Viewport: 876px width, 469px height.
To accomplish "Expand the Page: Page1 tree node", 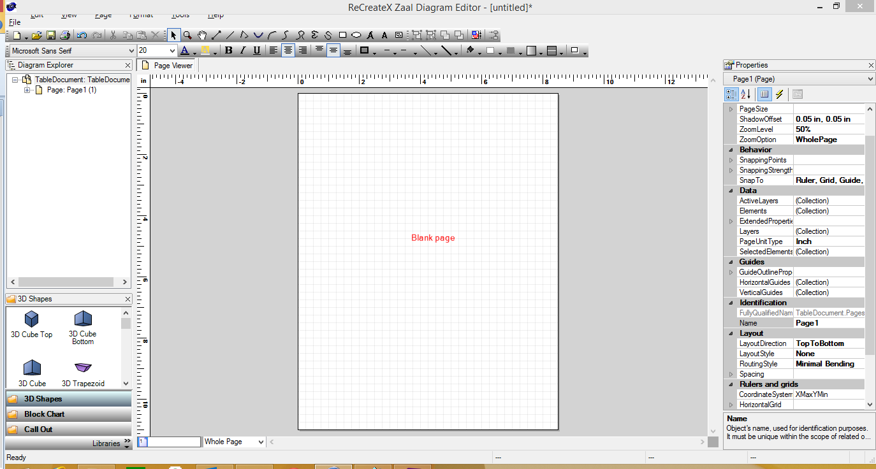I will click(x=27, y=90).
